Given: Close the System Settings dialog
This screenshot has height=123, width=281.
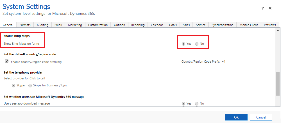Looking at the screenshot, I should 270,8.
